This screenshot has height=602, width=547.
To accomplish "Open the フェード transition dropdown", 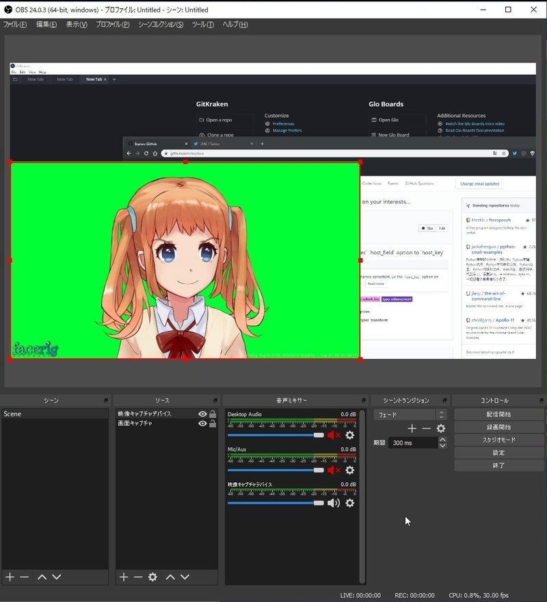I will pos(410,414).
